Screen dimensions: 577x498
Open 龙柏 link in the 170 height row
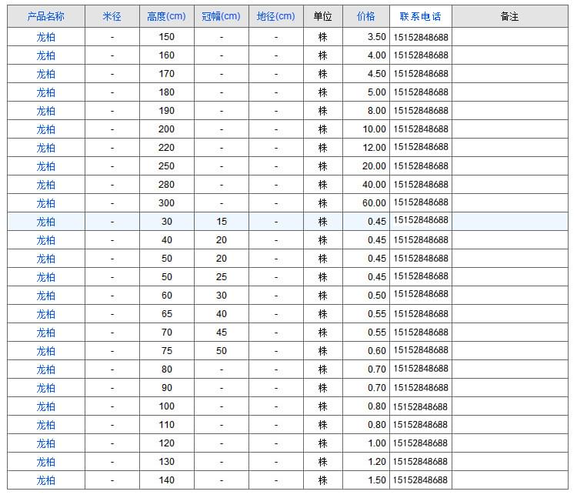(46, 74)
